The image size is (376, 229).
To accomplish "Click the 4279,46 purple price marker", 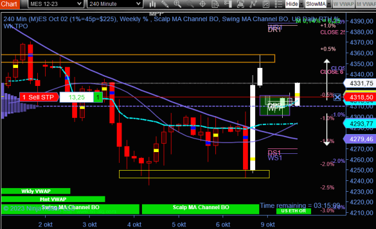I will 360,139.
